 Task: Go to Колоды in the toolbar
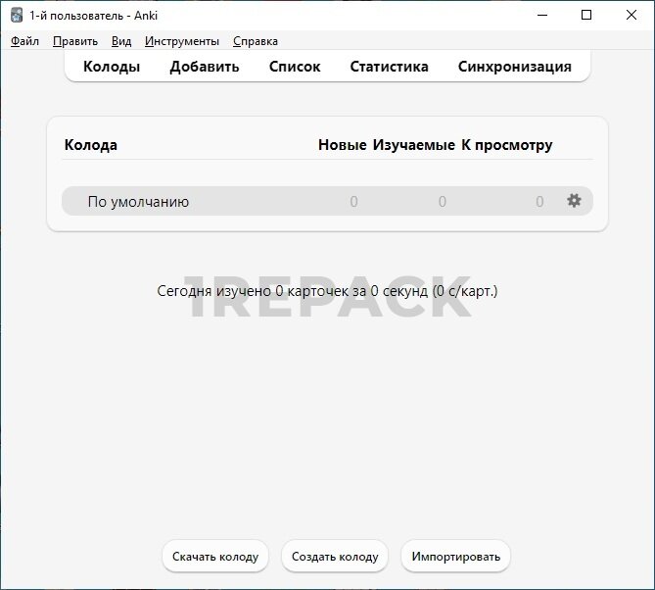point(112,67)
